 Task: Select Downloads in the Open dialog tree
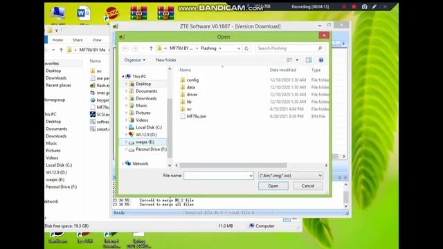click(146, 98)
